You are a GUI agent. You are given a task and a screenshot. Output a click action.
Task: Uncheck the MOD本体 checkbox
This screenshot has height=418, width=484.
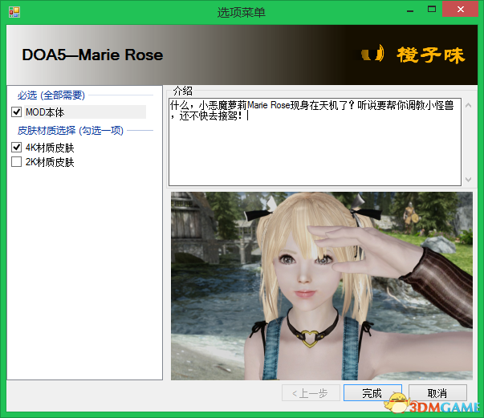[x=17, y=112]
